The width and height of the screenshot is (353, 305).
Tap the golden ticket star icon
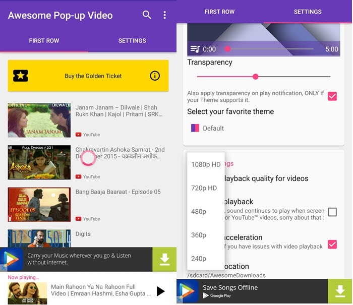tap(21, 76)
